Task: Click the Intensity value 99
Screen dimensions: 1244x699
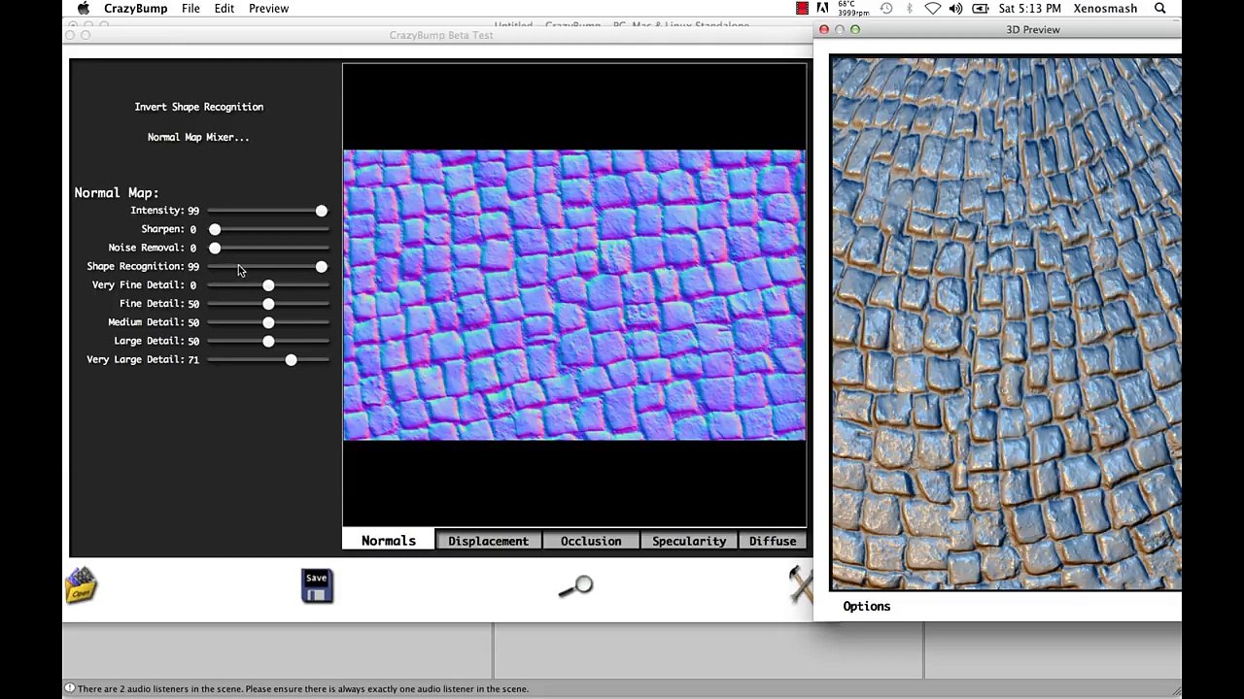Action: click(x=193, y=210)
